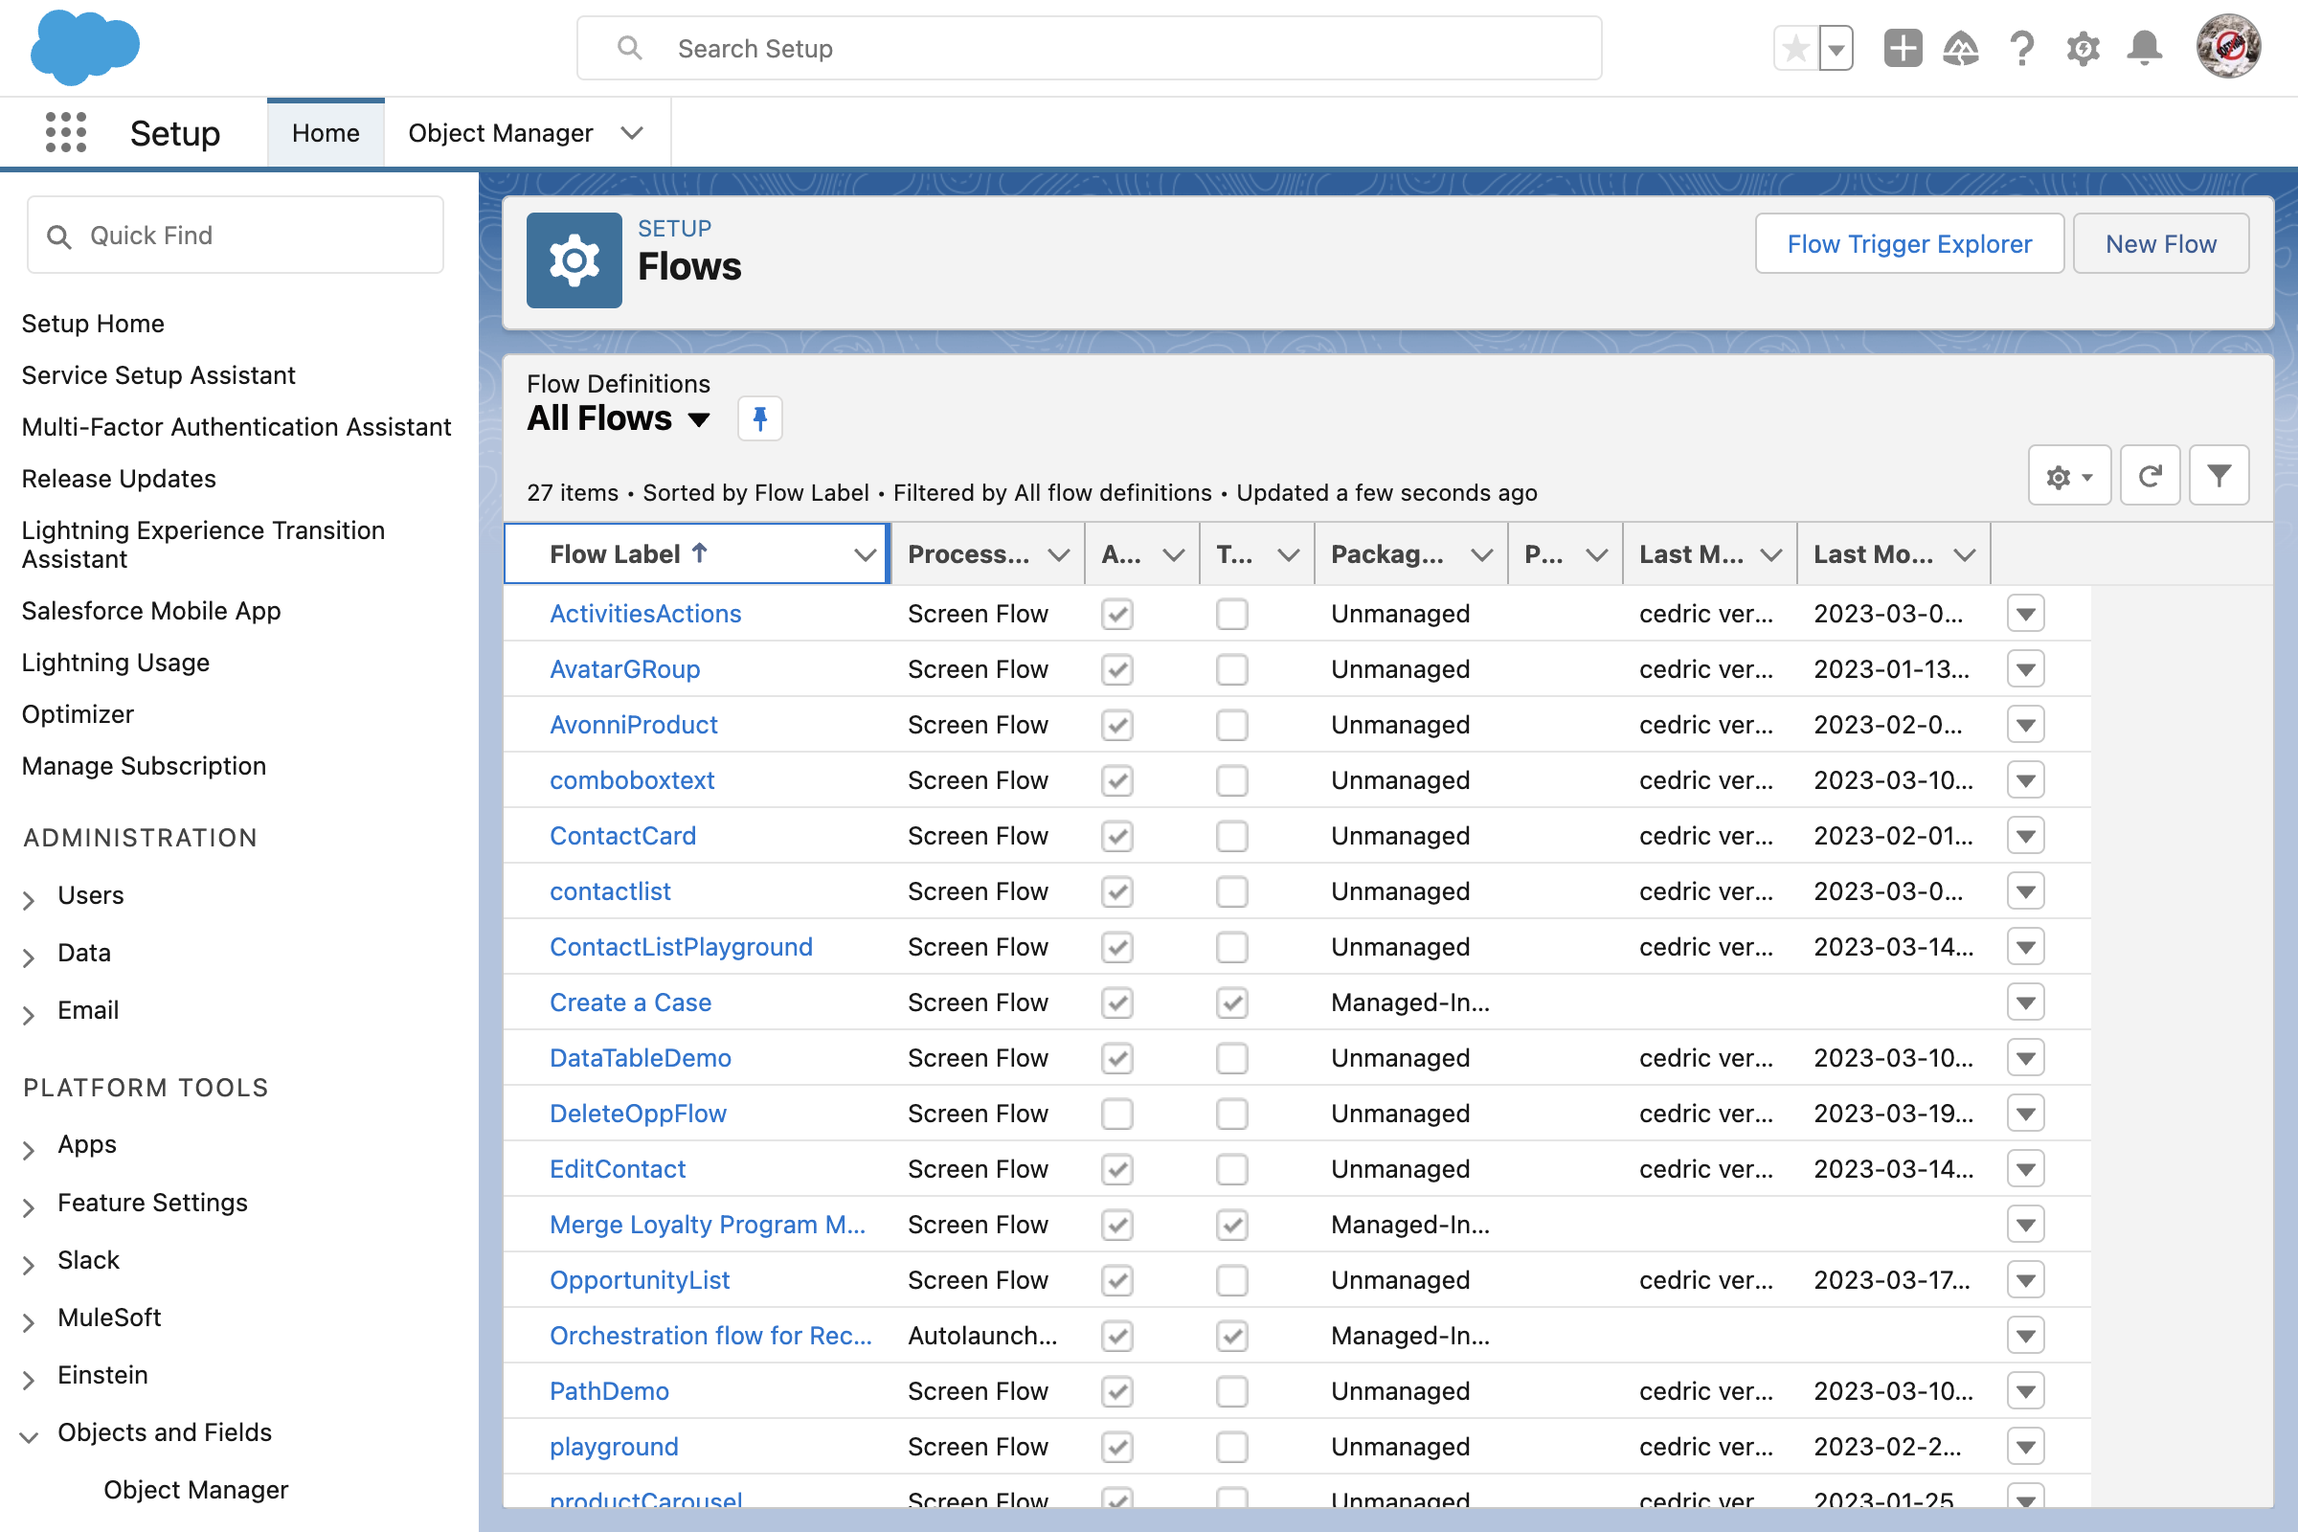Open row actions for OpportunityList
Screen dimensions: 2298x1532
click(2025, 1280)
